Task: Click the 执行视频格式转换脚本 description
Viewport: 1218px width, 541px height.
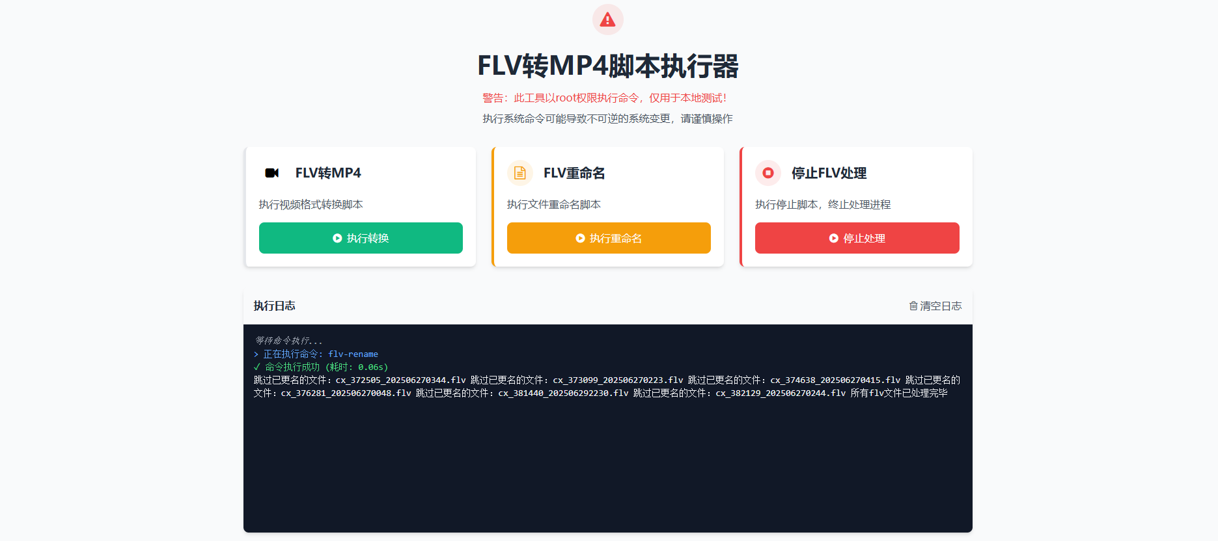Action: coord(311,204)
